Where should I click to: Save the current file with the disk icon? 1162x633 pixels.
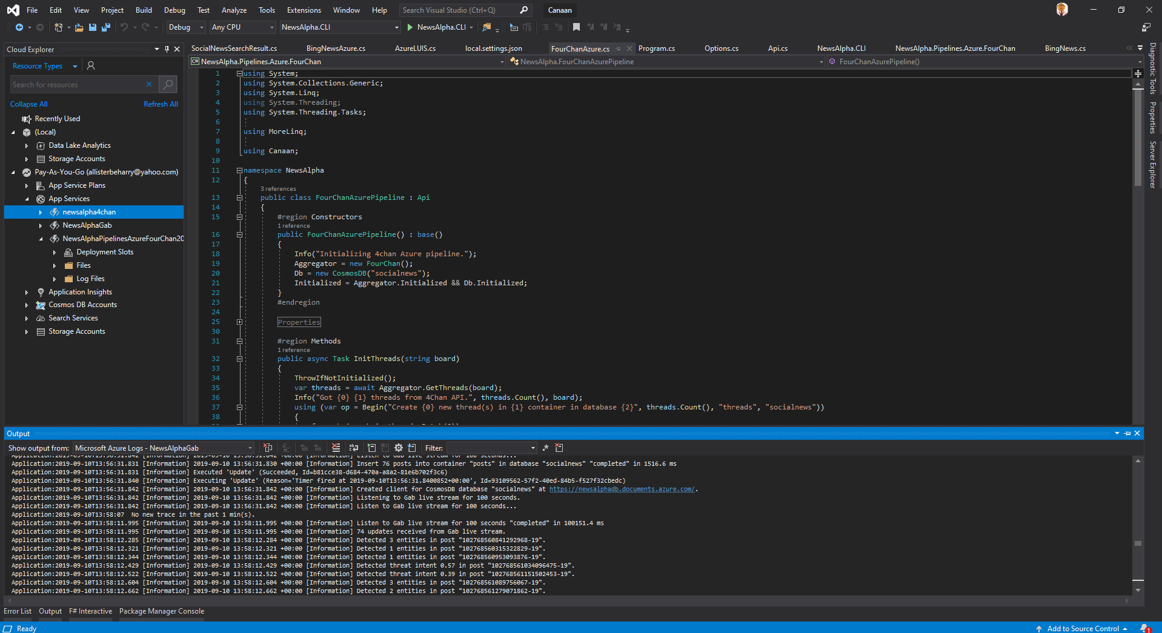pos(93,27)
